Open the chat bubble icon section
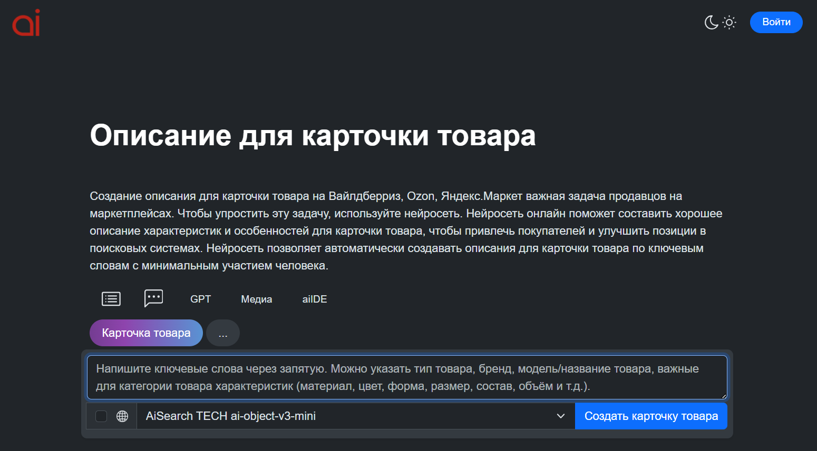 tap(153, 298)
